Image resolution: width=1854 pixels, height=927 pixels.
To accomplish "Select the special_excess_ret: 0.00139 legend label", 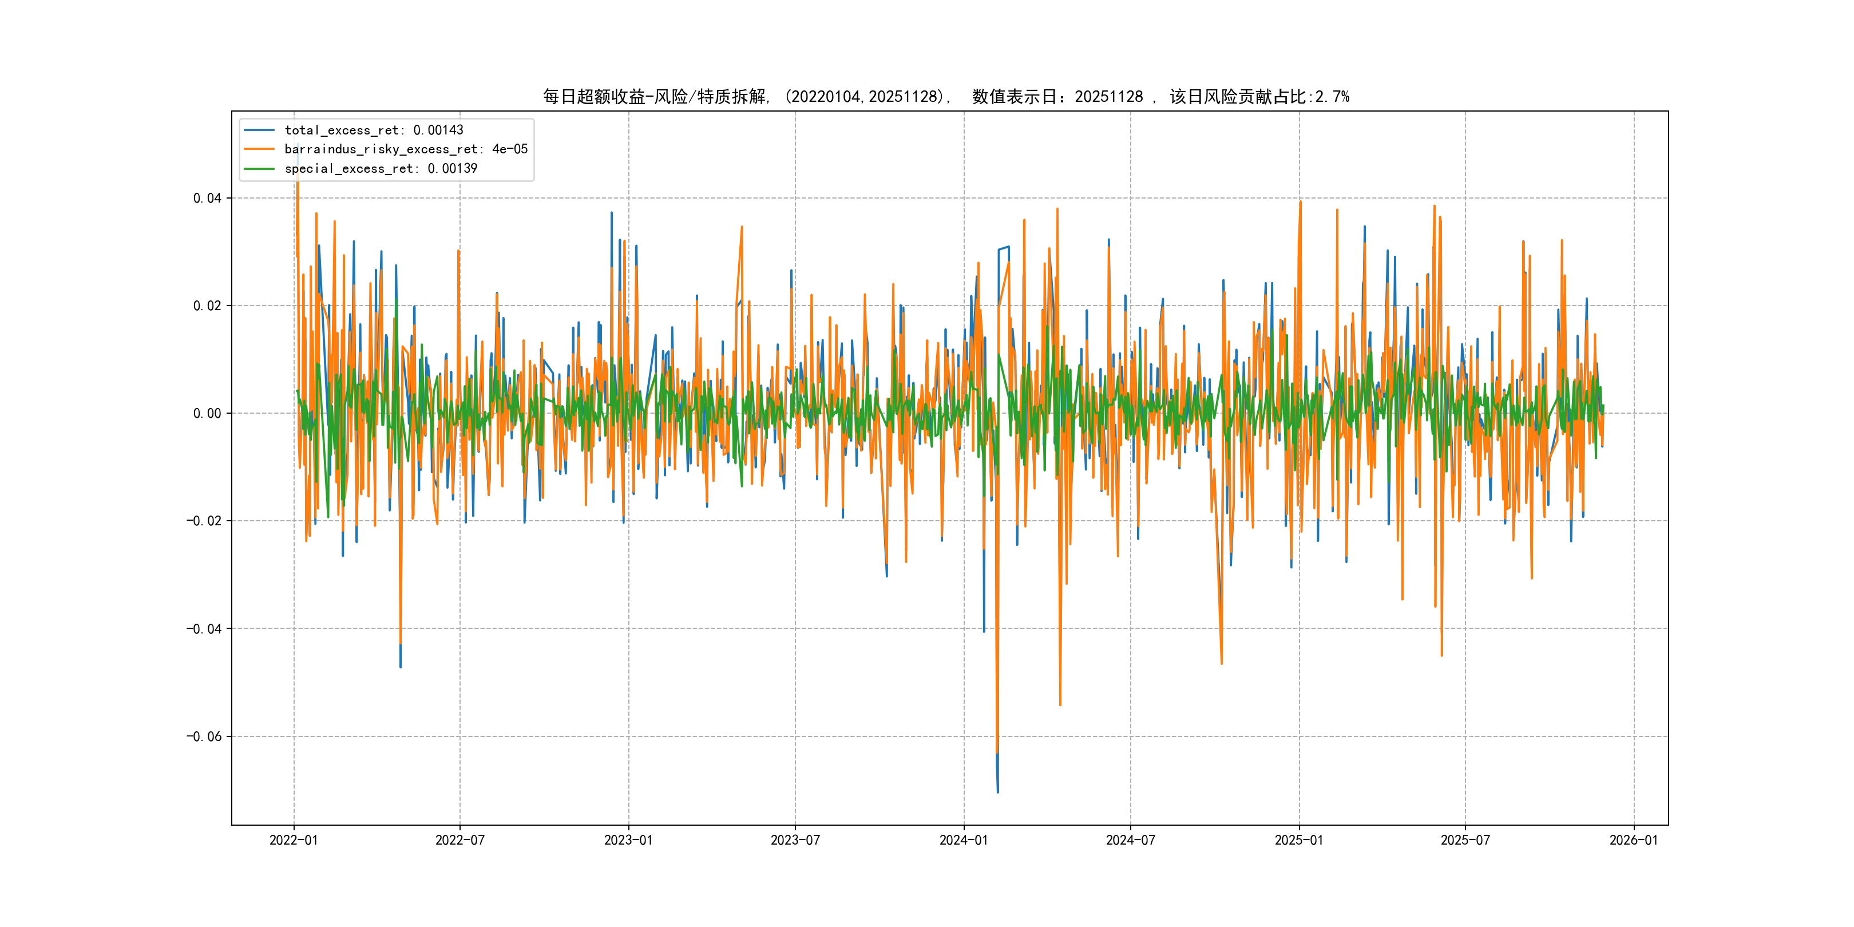I will tap(381, 168).
